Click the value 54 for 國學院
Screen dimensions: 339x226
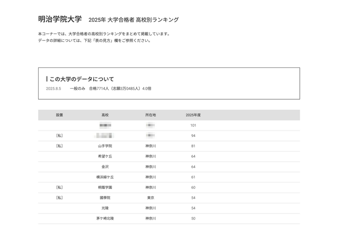point(193,198)
